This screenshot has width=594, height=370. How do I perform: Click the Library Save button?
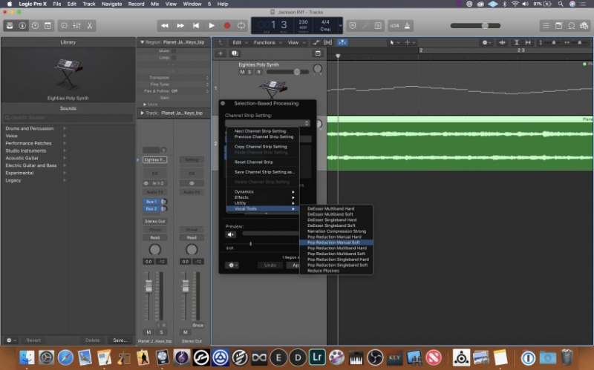click(120, 340)
